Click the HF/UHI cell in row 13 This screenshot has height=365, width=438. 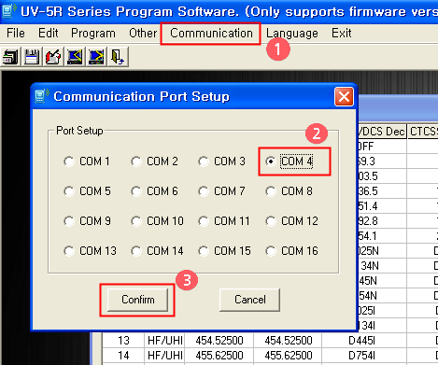click(164, 341)
